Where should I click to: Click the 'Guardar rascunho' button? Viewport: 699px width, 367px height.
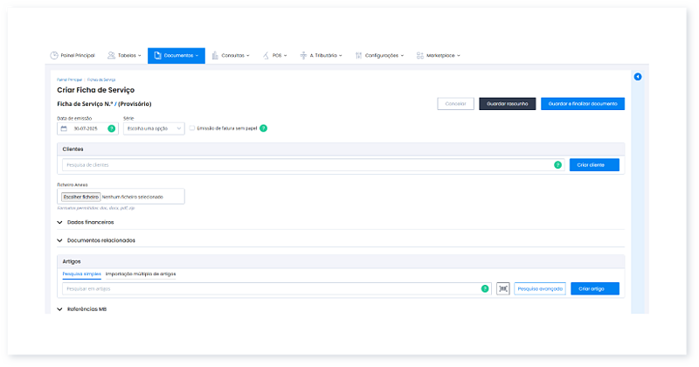[507, 103]
